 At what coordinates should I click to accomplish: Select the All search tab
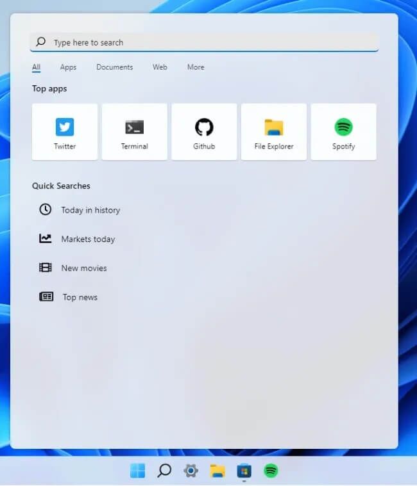tap(37, 67)
